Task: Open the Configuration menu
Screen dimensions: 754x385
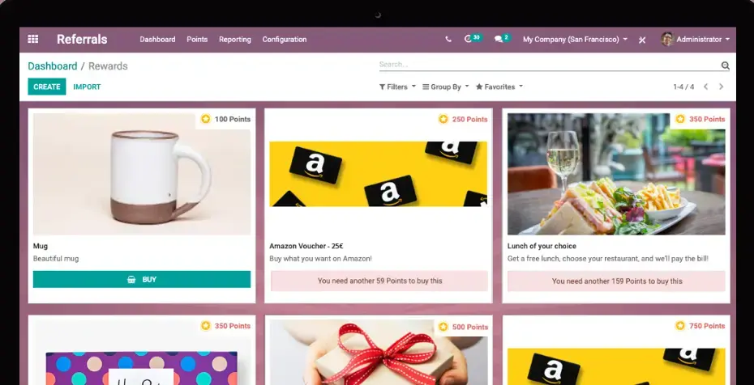Action: pos(285,39)
